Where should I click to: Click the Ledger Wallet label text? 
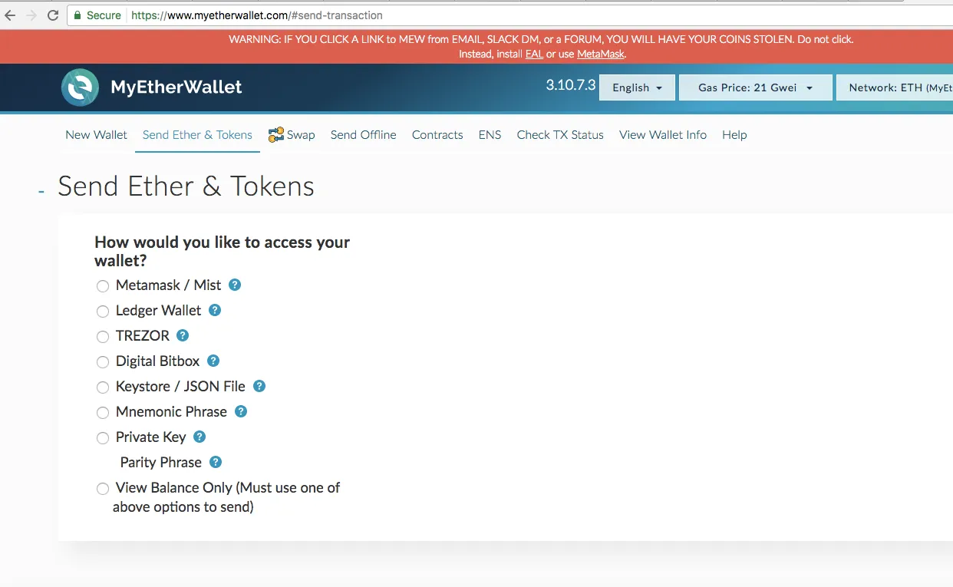point(158,311)
